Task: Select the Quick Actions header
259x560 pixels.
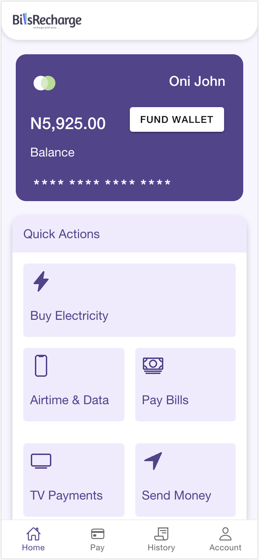Action: (x=61, y=234)
